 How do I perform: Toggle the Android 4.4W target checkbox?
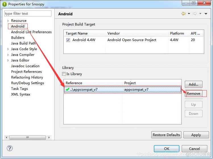pyautogui.click(x=68, y=40)
